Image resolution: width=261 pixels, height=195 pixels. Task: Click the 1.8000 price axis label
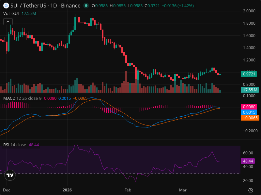click(249, 23)
